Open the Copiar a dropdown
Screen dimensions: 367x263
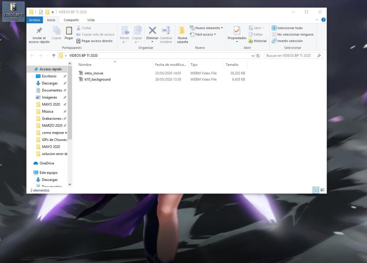137,35
